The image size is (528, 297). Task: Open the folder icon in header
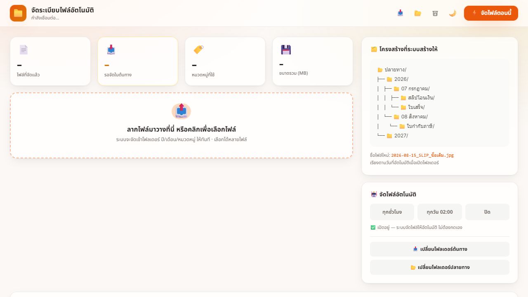[417, 13]
